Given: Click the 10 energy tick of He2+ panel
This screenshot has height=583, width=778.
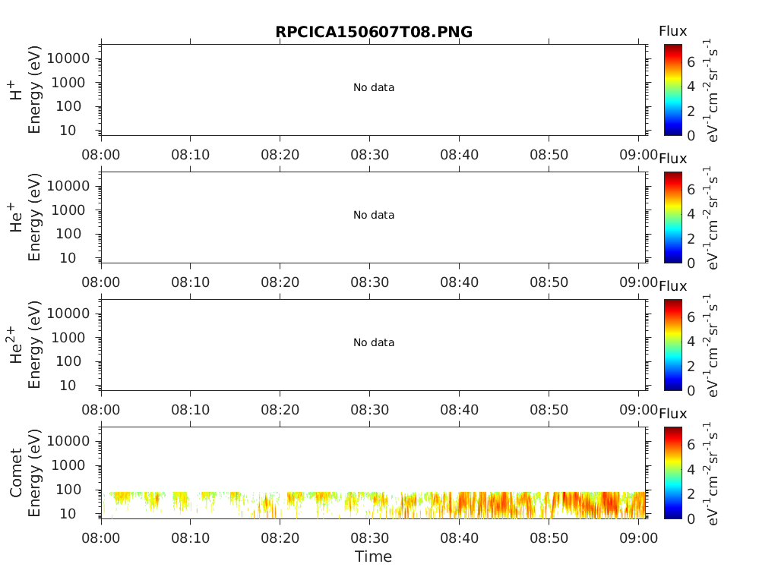Looking at the screenshot, I should coord(68,385).
